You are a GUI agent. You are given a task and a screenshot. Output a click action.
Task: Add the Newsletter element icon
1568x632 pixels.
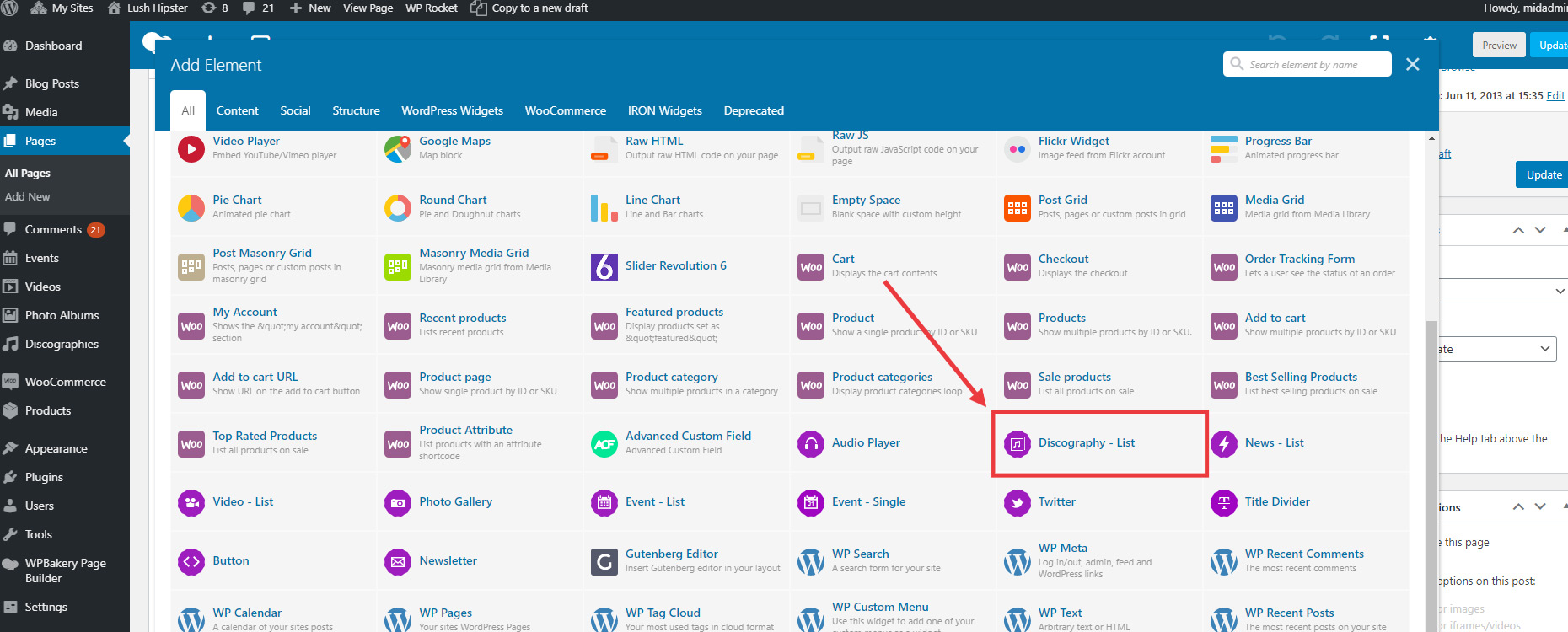(398, 562)
